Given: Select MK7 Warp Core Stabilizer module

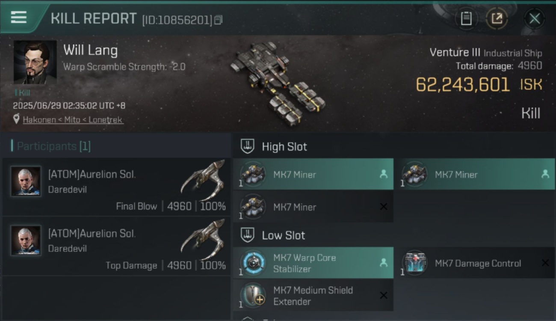Looking at the screenshot, I should [x=313, y=263].
